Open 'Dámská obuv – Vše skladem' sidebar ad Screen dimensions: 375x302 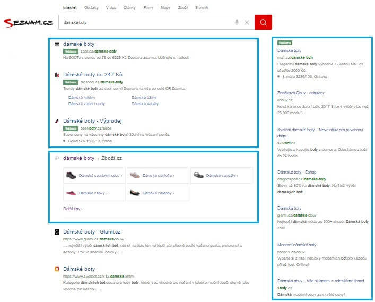(x=320, y=281)
